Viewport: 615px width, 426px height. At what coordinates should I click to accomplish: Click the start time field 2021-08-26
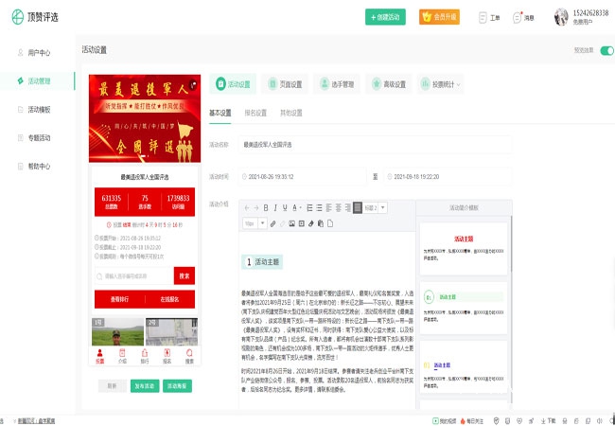pyautogui.click(x=303, y=177)
